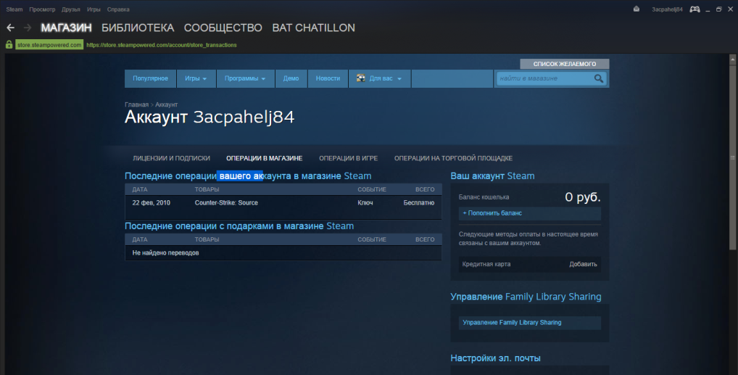The width and height of the screenshot is (738, 375).
Task: Go forward with the right arrow
Action: (x=28, y=28)
